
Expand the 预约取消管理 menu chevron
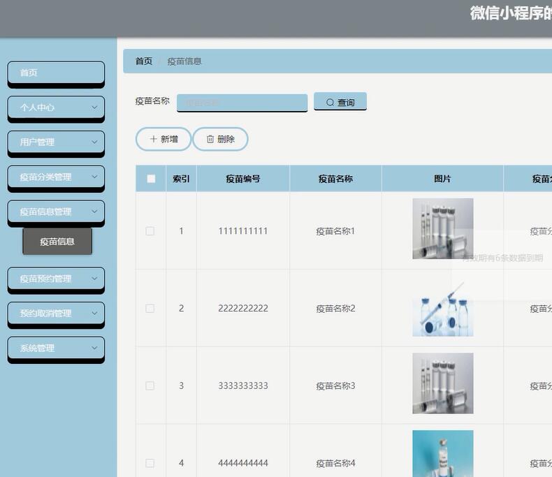pos(94,313)
